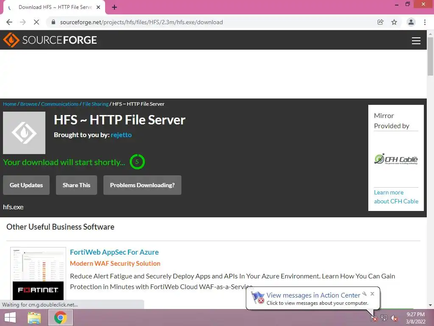Click the Get Updates button
This screenshot has width=434, height=326.
click(26, 185)
